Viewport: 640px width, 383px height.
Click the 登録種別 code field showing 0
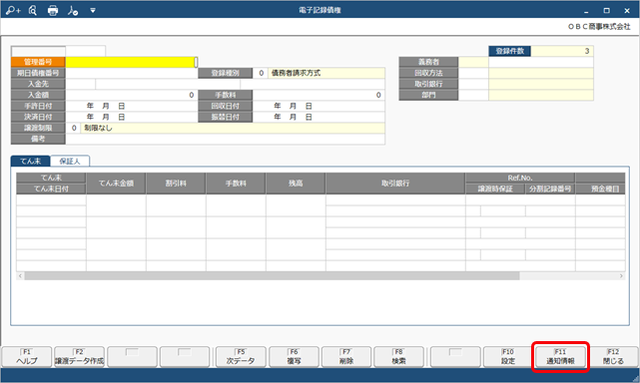pyautogui.click(x=261, y=73)
